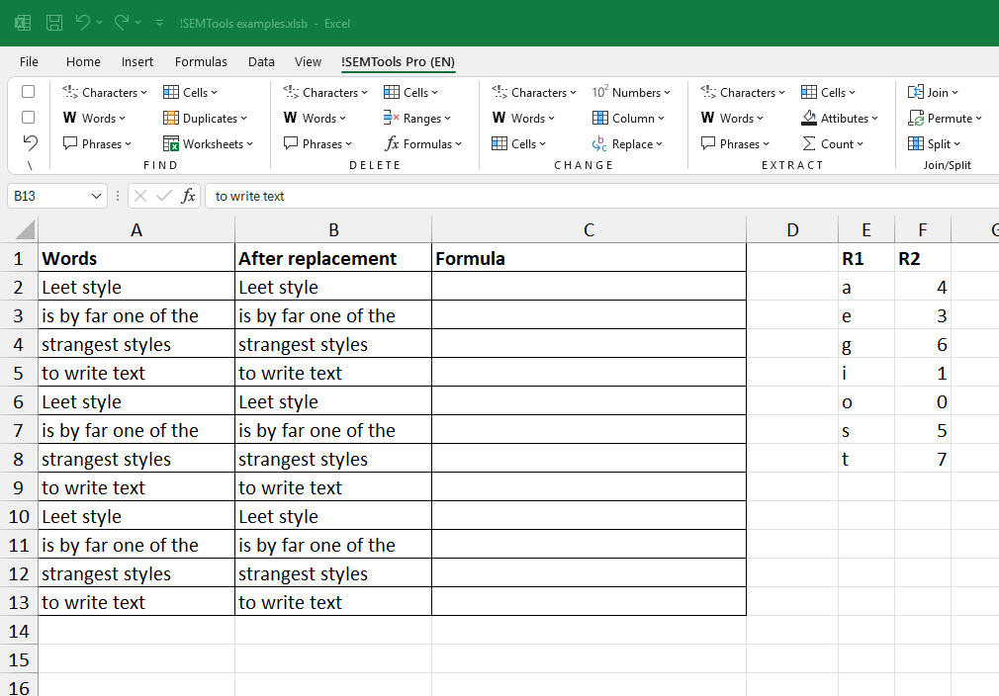Open the Numbers tool in CHANGE group

tap(633, 92)
